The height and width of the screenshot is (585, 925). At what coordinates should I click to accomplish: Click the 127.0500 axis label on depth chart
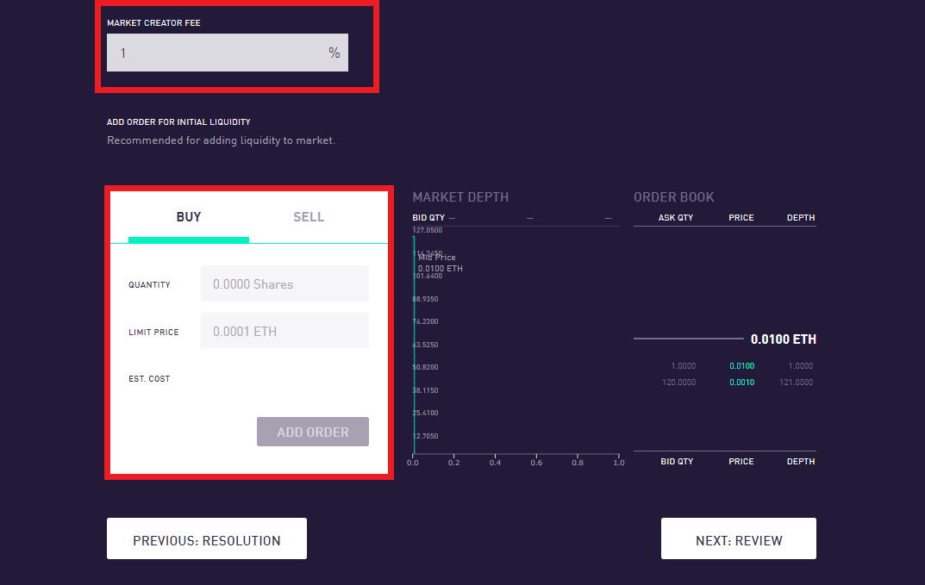click(427, 231)
